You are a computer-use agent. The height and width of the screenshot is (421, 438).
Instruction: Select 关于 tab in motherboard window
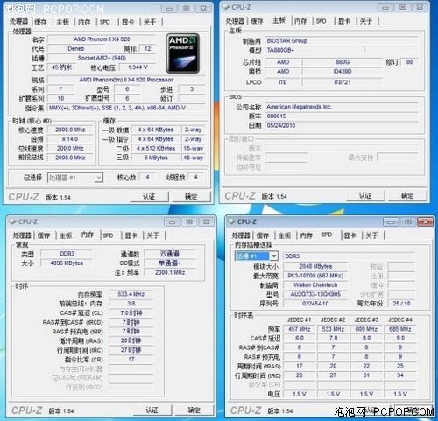366,21
